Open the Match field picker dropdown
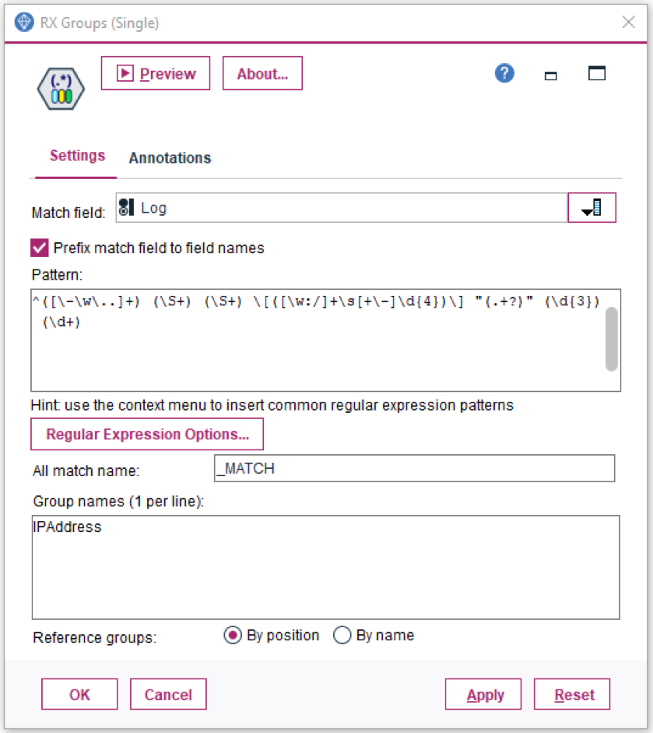This screenshot has width=653, height=733. click(592, 207)
